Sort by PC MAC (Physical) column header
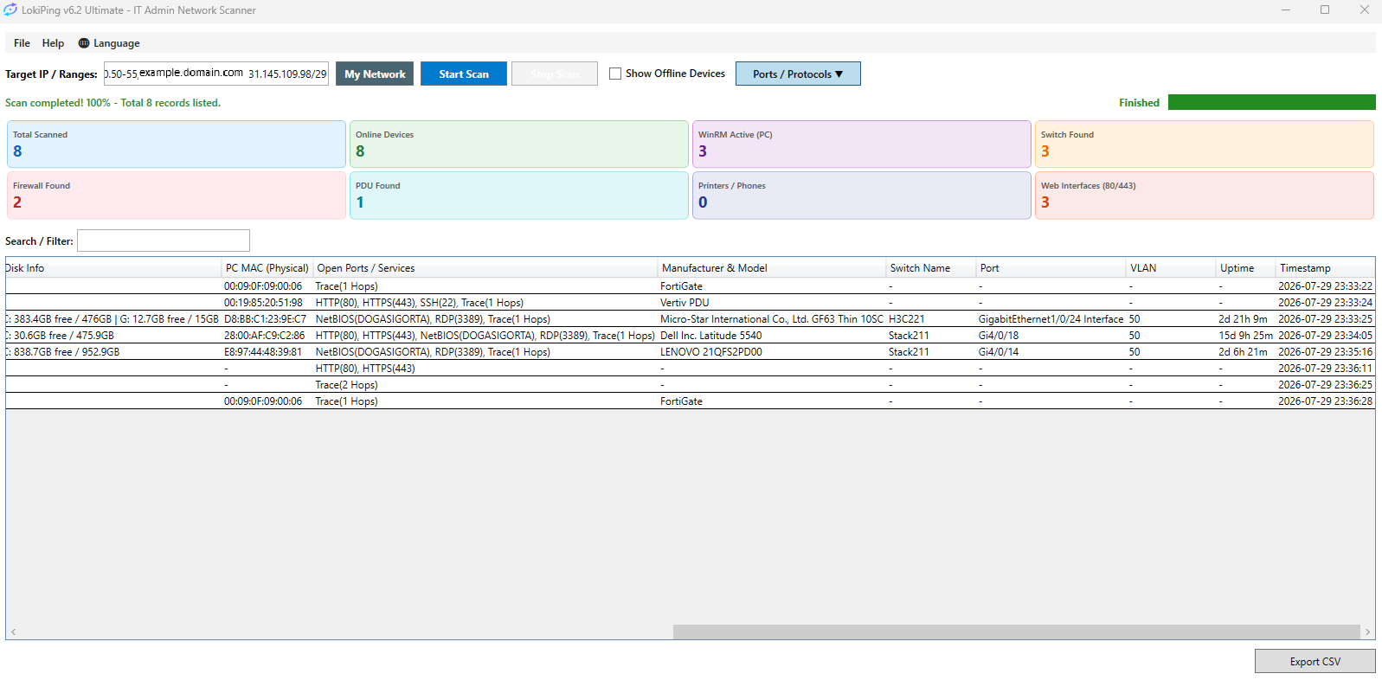The width and height of the screenshot is (1382, 680). tap(267, 268)
